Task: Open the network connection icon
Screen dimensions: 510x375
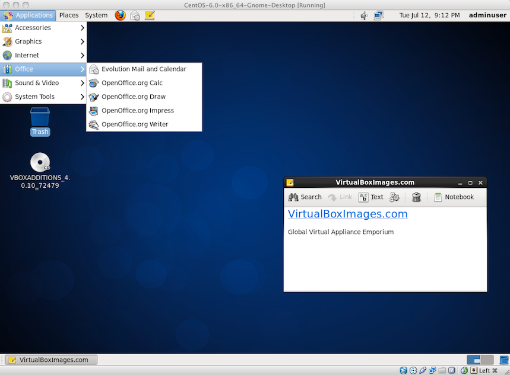Action: [x=378, y=15]
